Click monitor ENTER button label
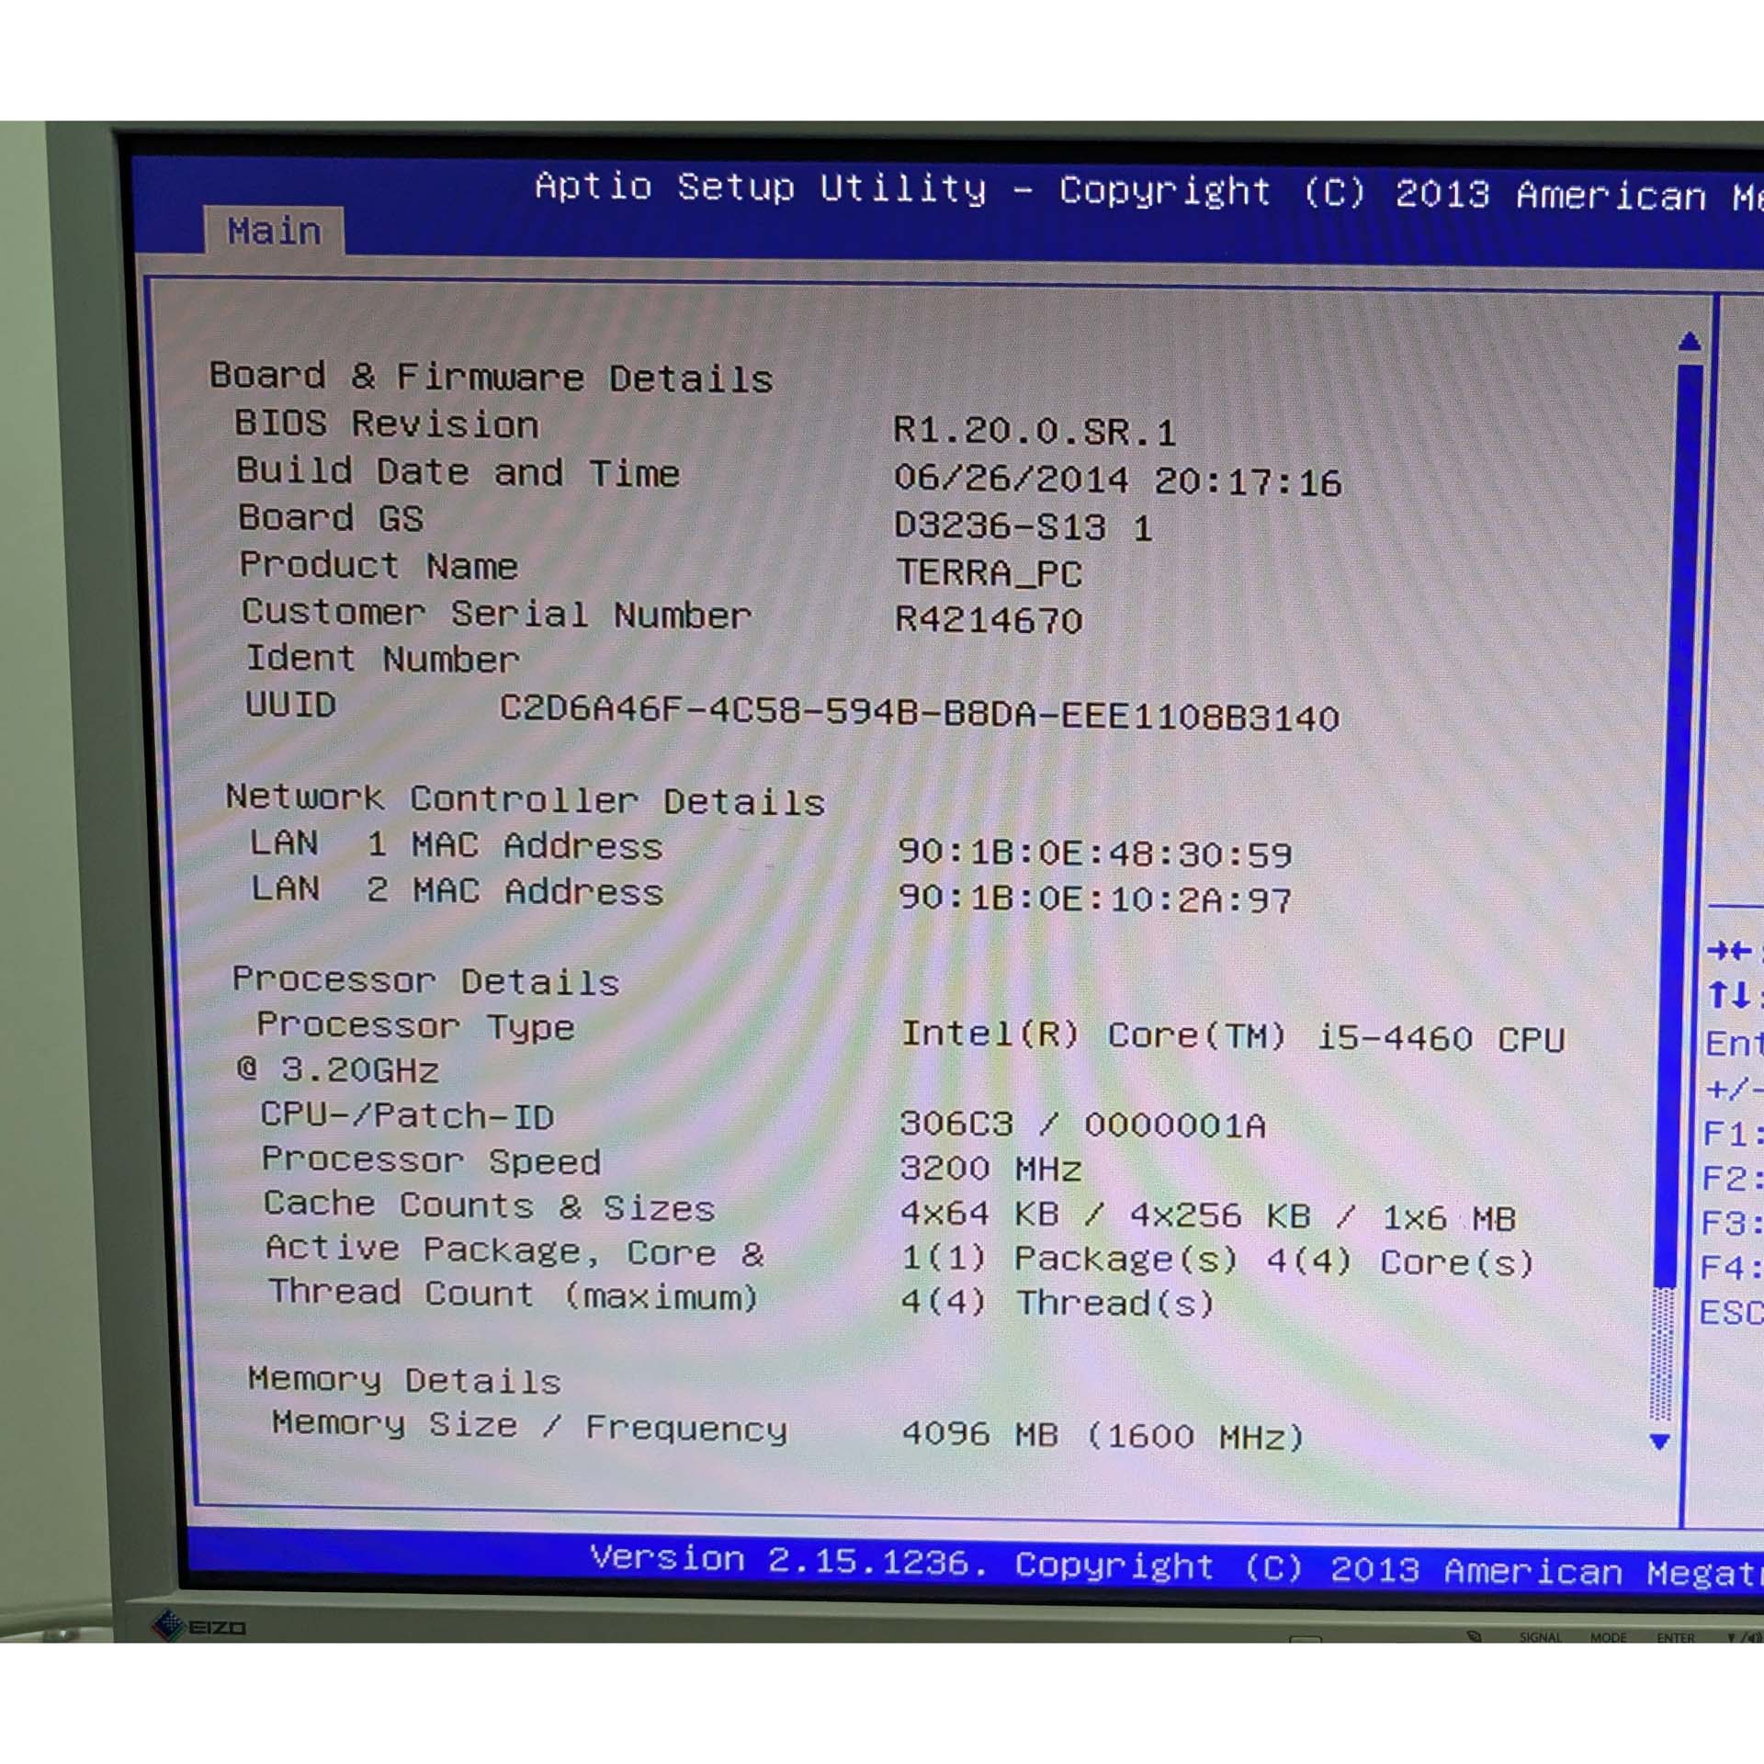This screenshot has width=1764, height=1764. (1676, 1637)
